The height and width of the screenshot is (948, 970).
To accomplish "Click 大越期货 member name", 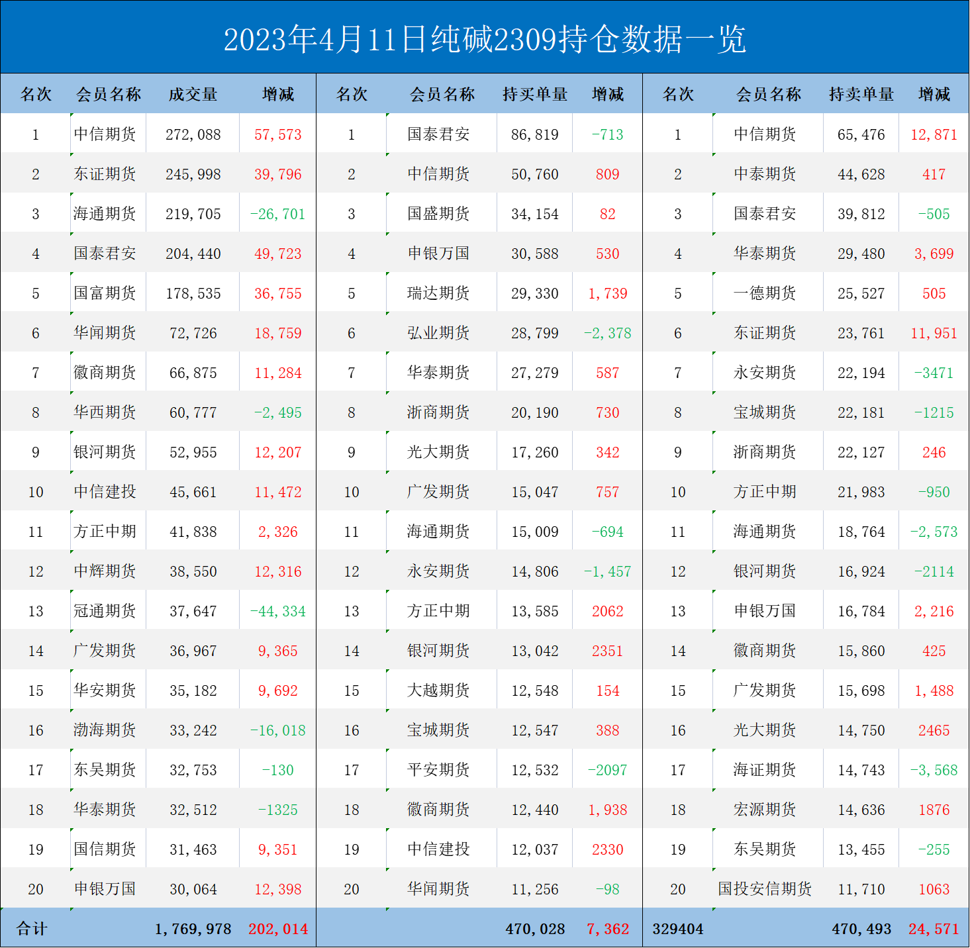I will tap(438, 690).
